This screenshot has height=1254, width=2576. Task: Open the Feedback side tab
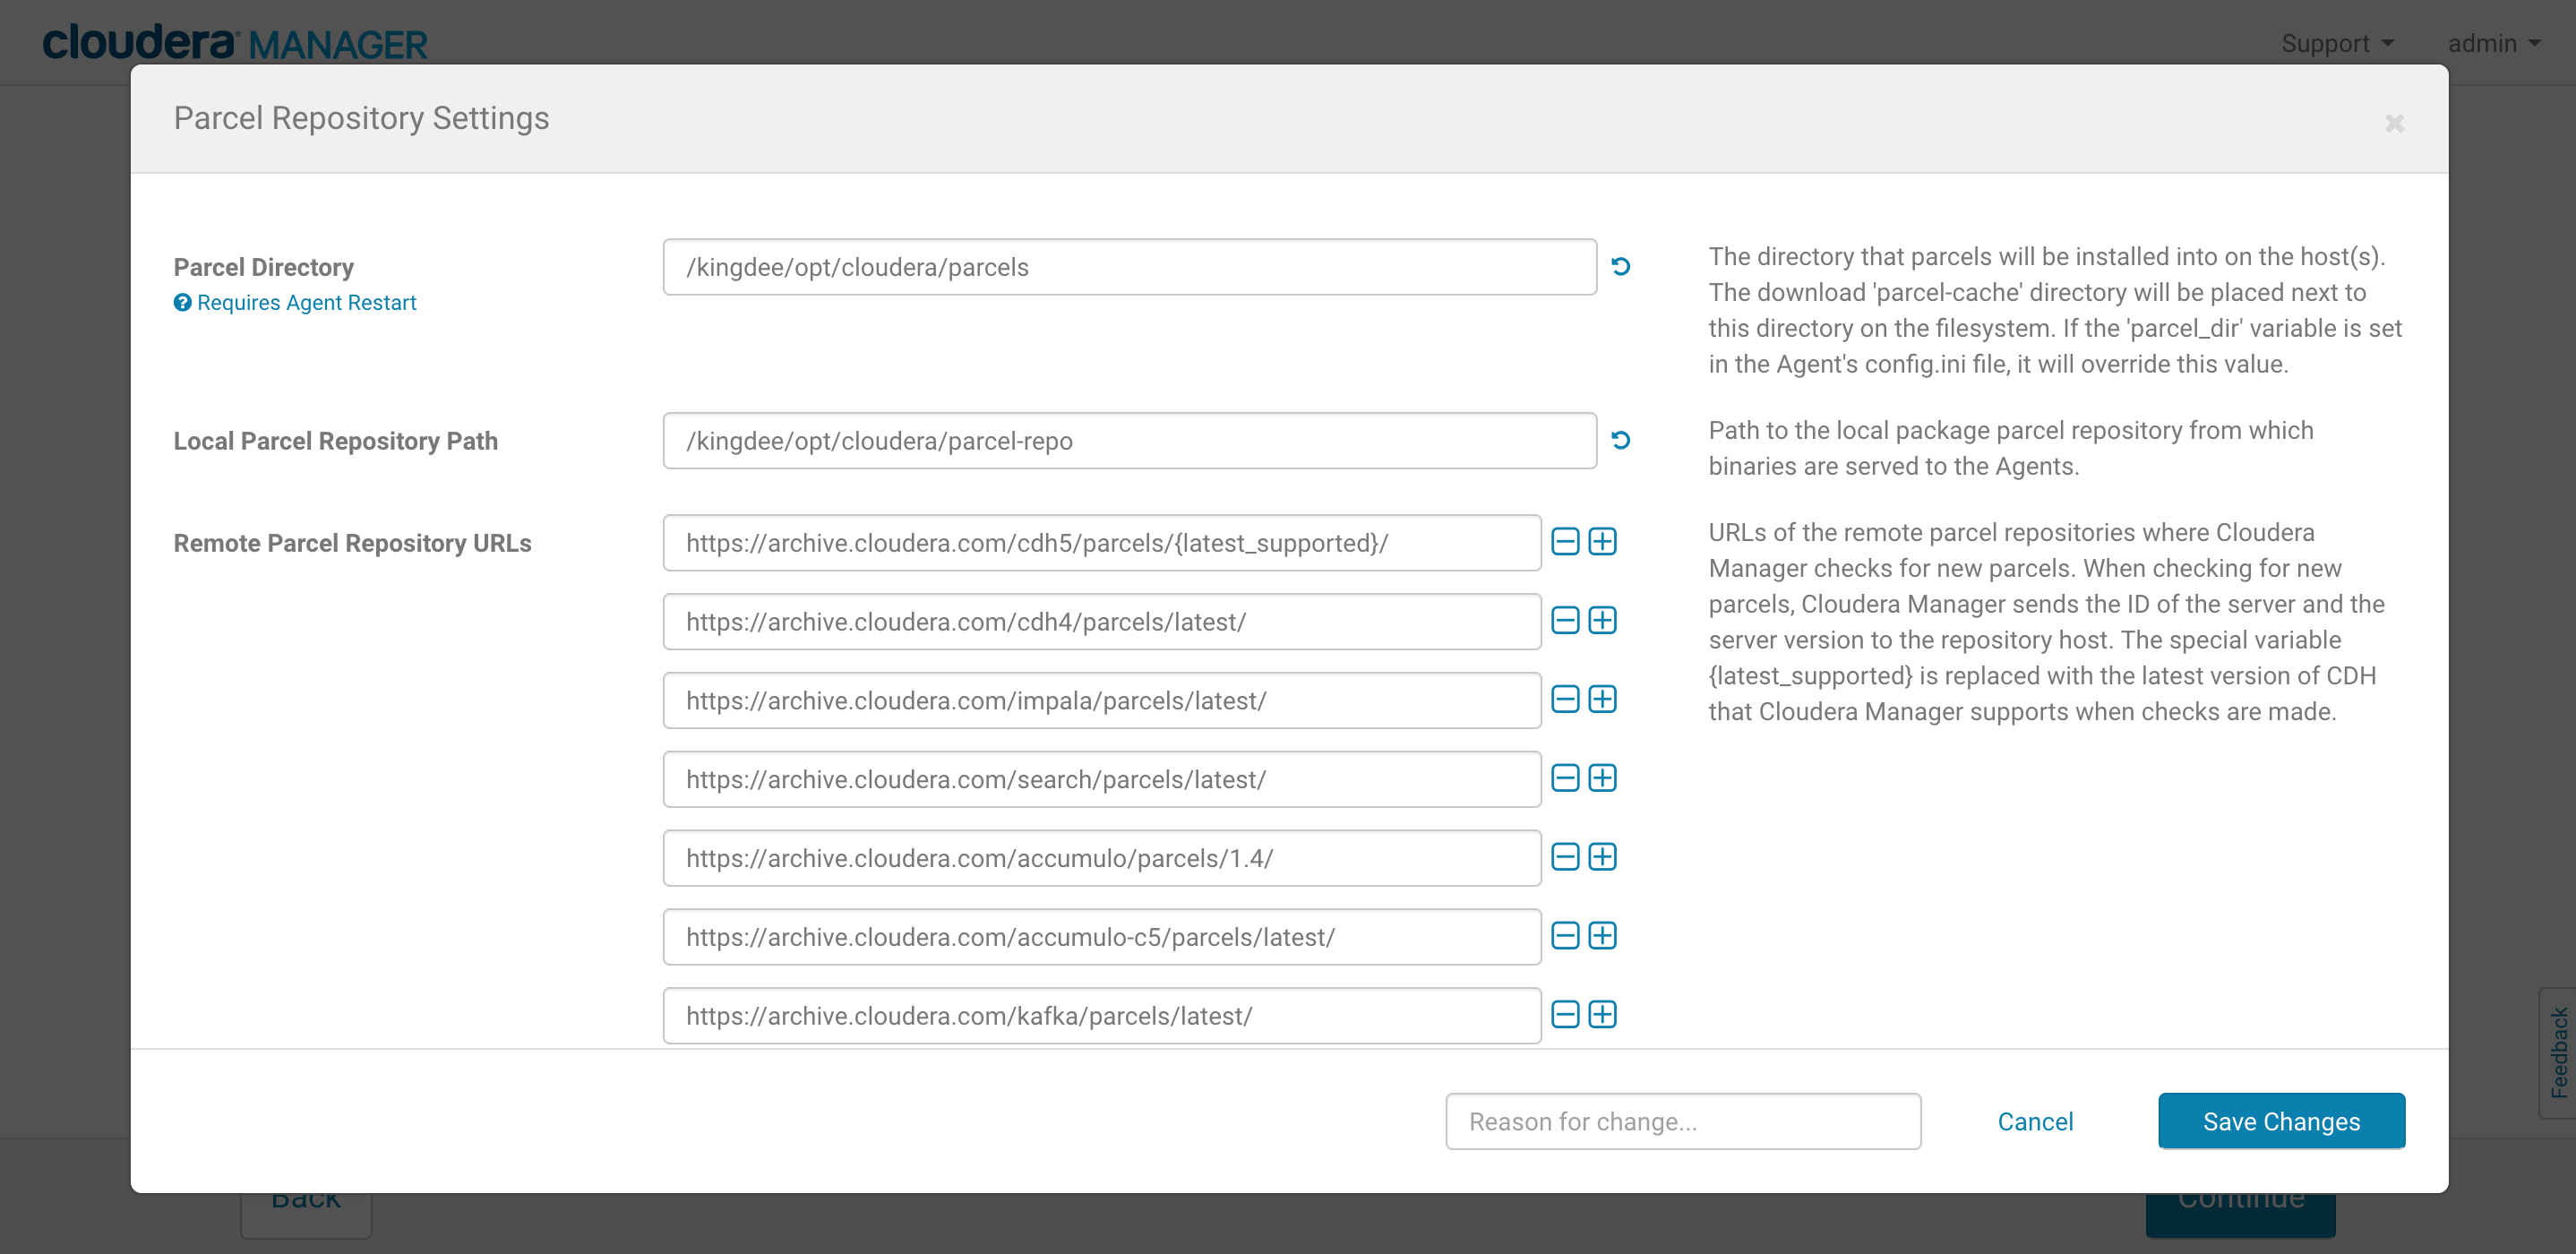point(2558,1052)
